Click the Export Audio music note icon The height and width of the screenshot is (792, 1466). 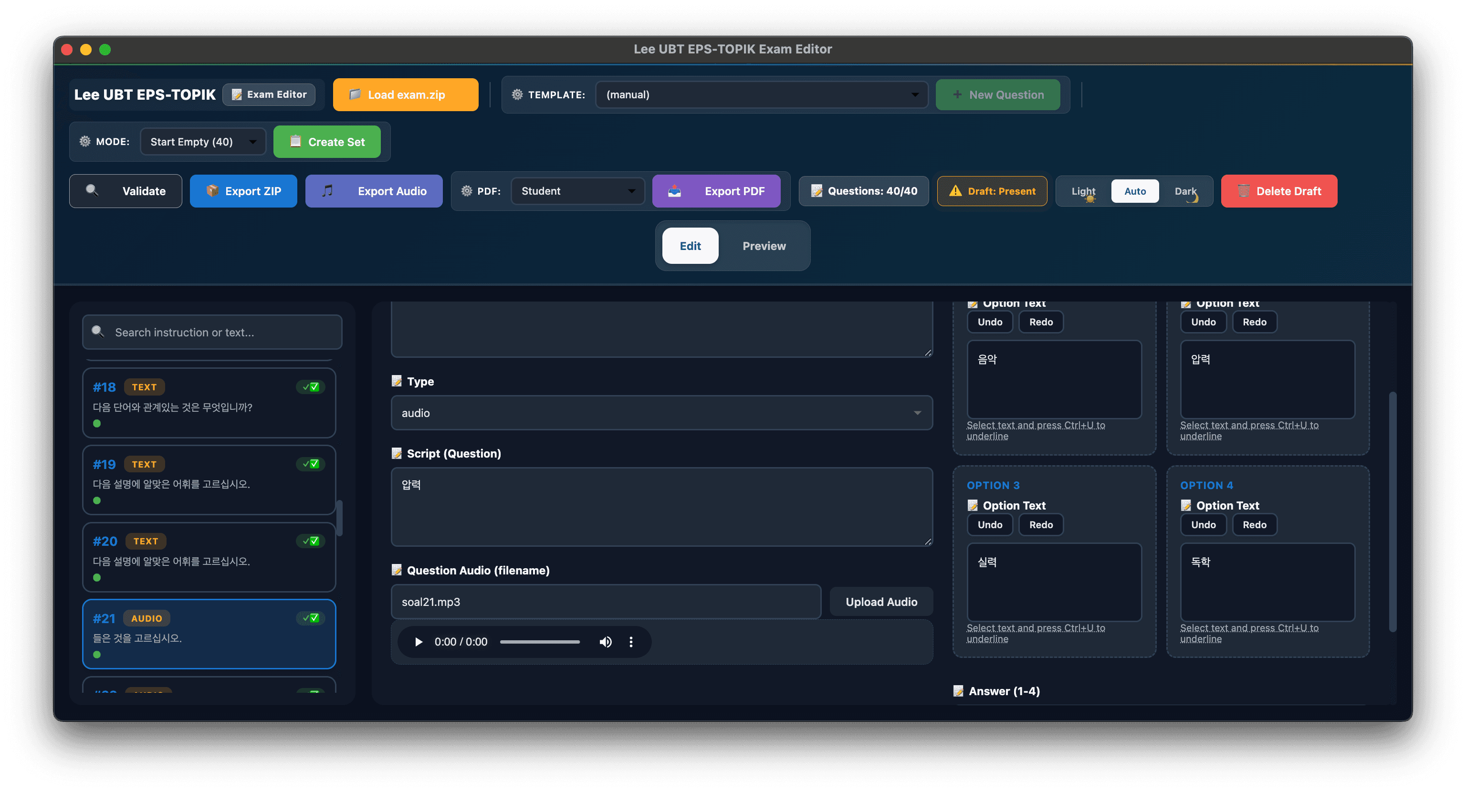[327, 190]
